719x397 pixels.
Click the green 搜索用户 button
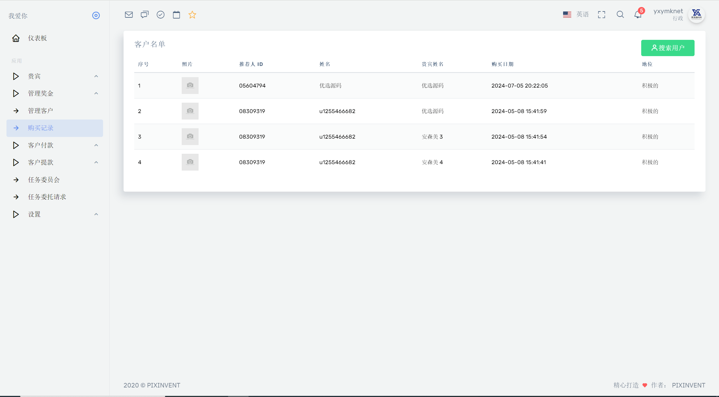[x=668, y=48]
